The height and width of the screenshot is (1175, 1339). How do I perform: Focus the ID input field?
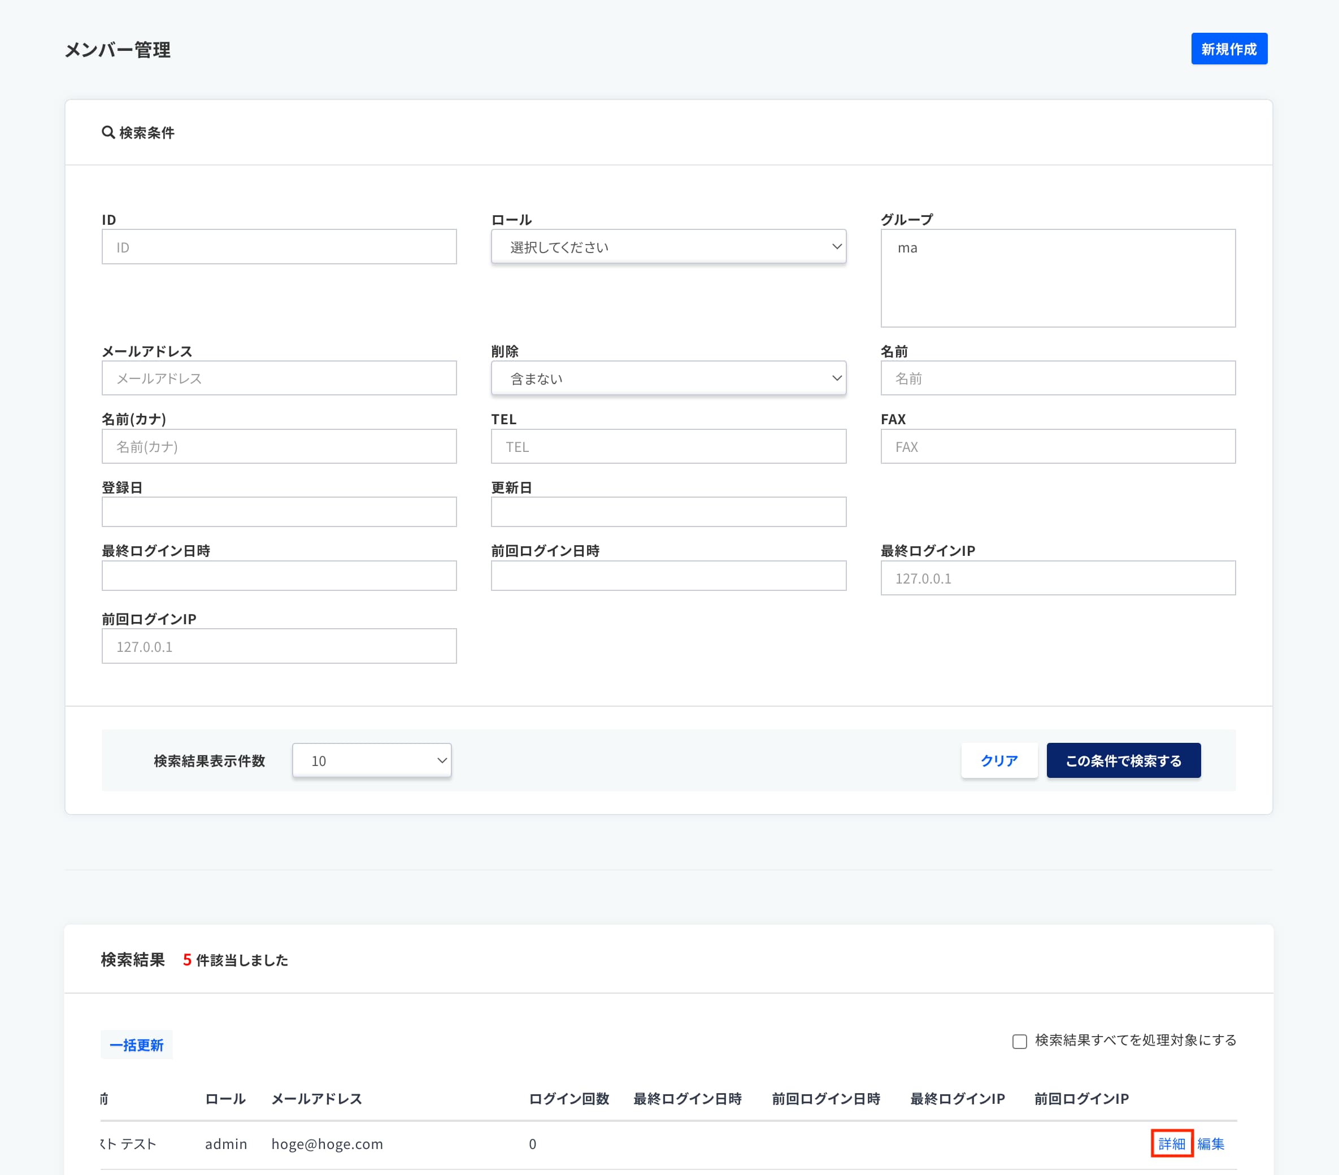point(279,247)
